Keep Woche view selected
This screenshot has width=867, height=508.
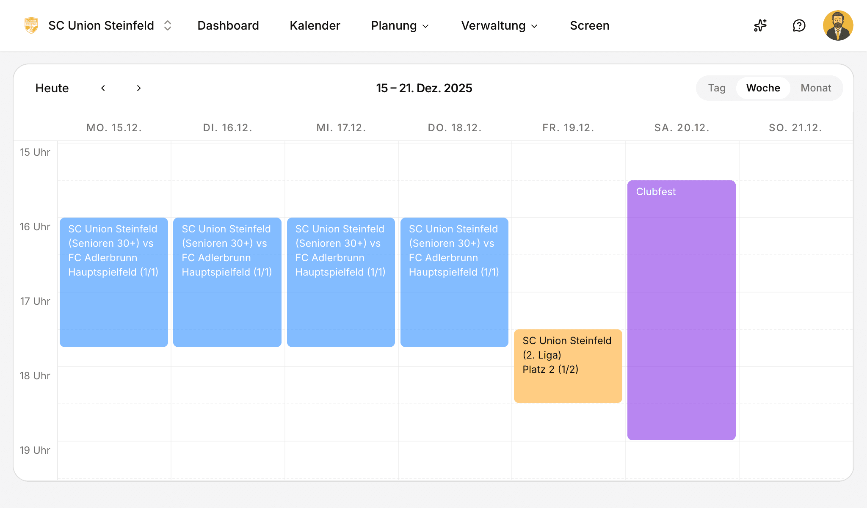click(763, 88)
